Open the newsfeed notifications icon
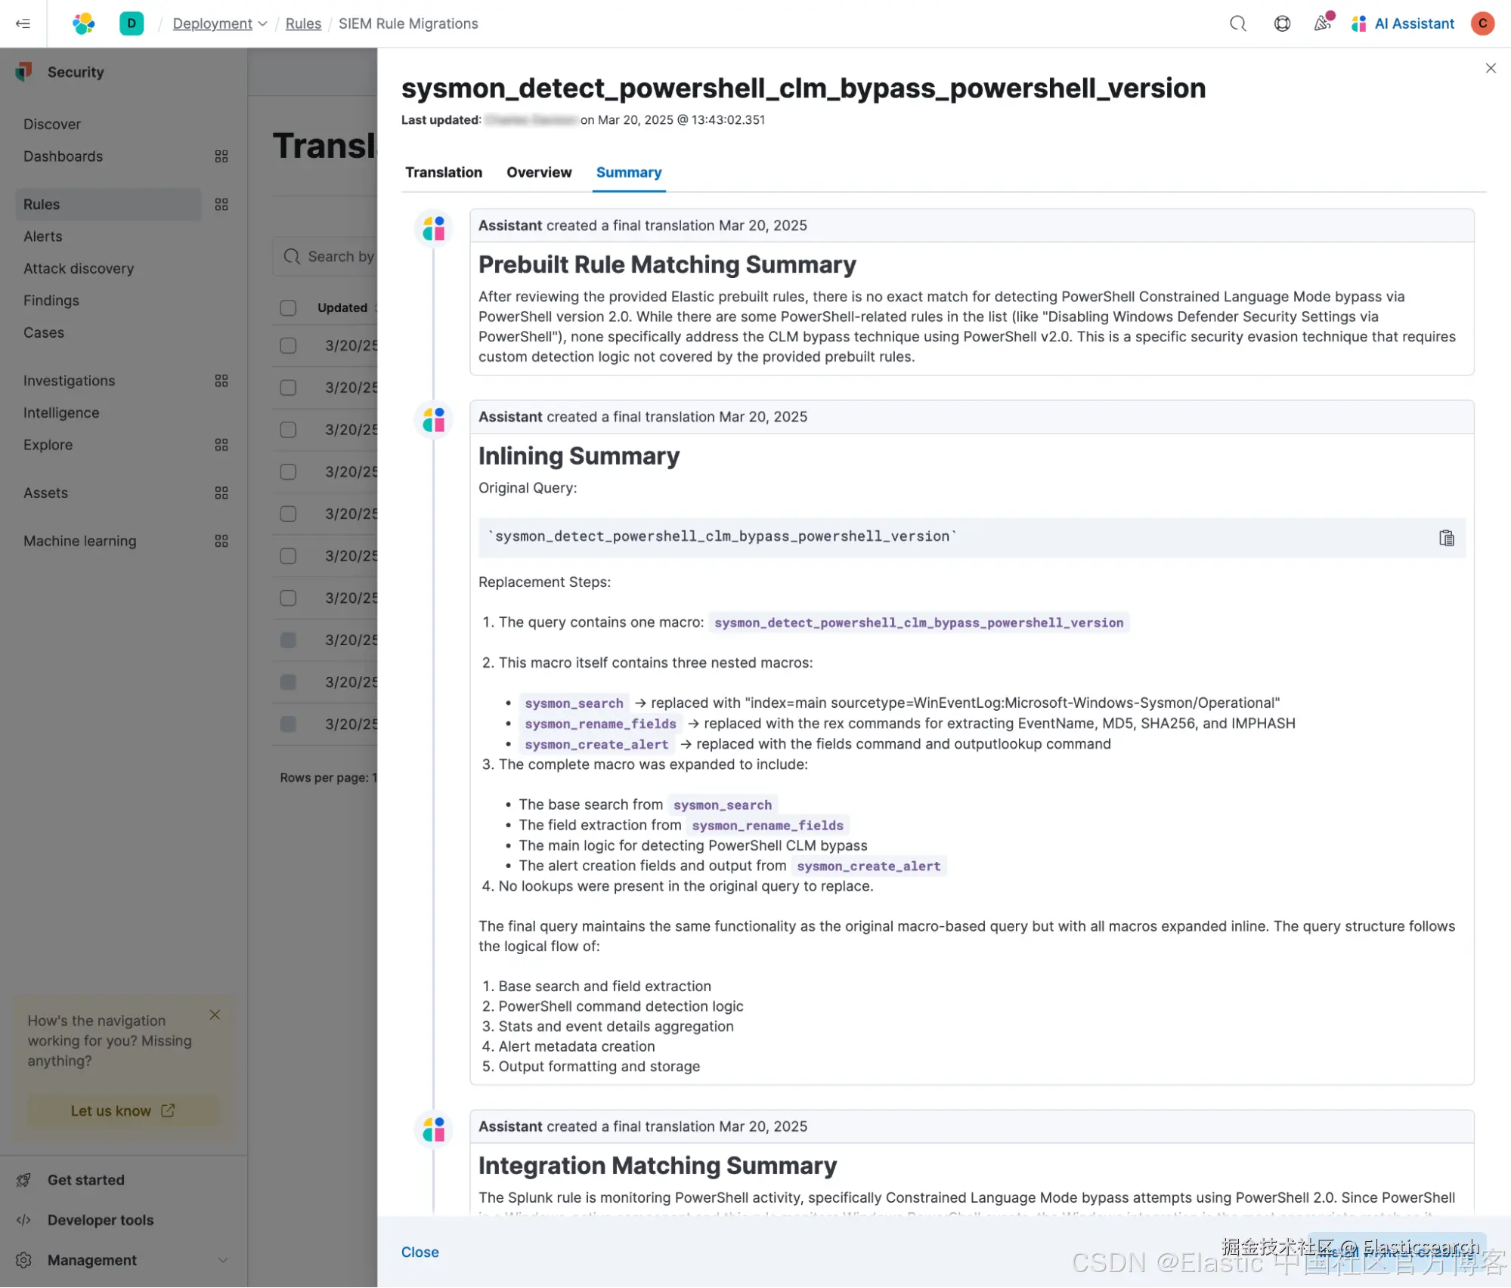Screen dimensions: 1511x1288 (1322, 23)
